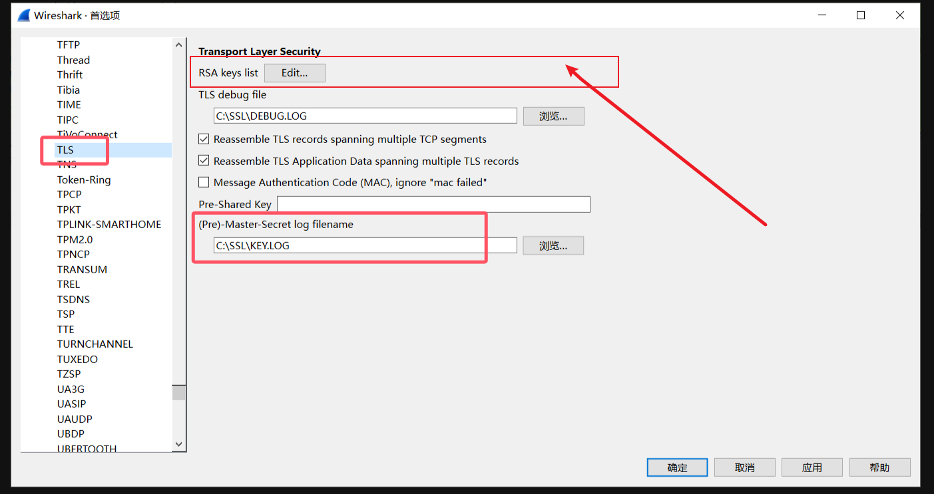Select TNS in the protocol list

point(67,165)
